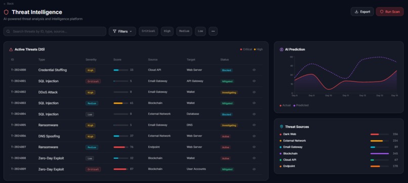Focus the threat search field

click(x=55, y=31)
